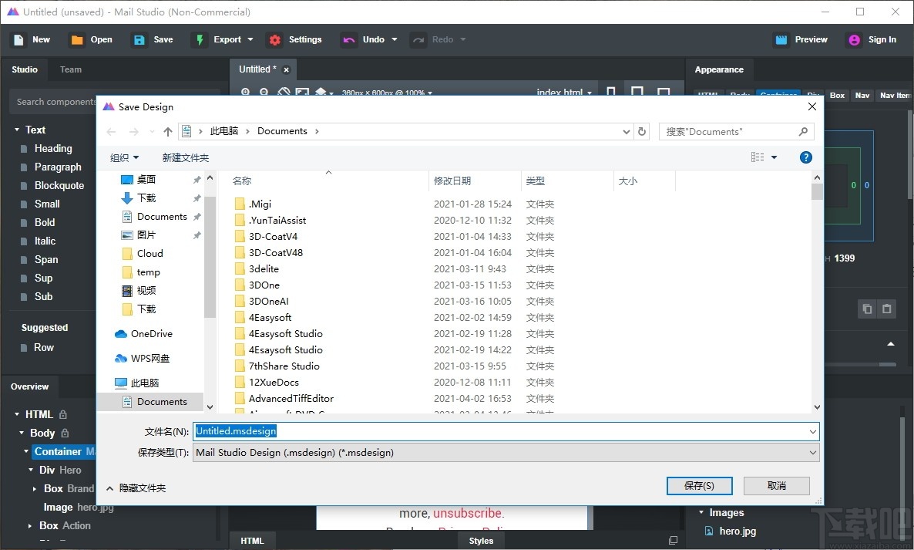
Task: Open the 保存类型 file type dropdown
Action: (811, 452)
